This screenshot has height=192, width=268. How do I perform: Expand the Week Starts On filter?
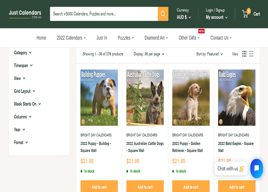point(27,104)
